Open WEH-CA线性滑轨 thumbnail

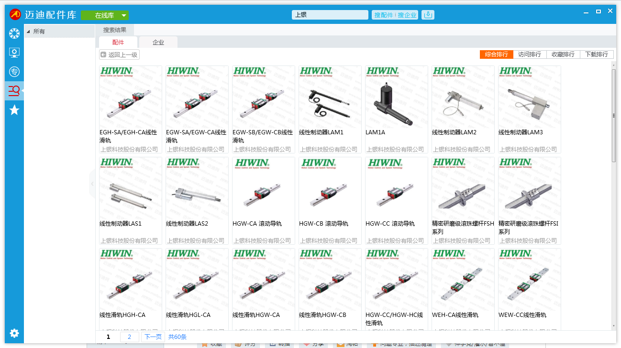[463, 280]
